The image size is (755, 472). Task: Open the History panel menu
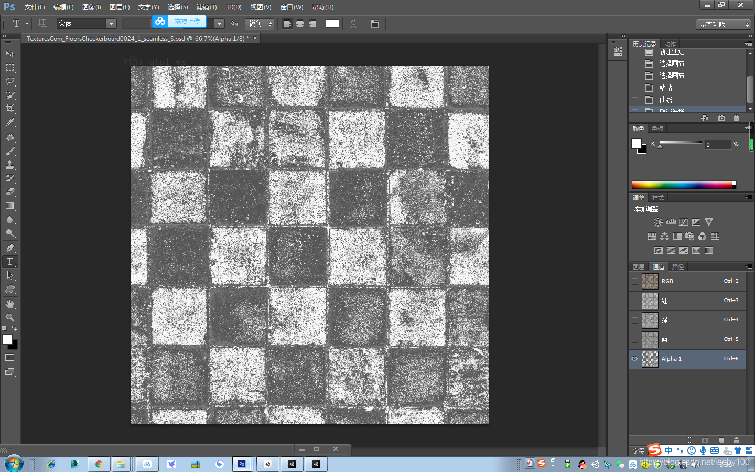click(749, 44)
